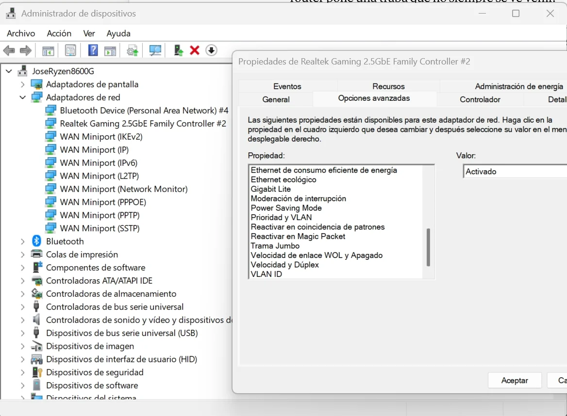Expand Controladoras de bus serie universal chevron
This screenshot has width=567, height=416.
click(x=23, y=307)
